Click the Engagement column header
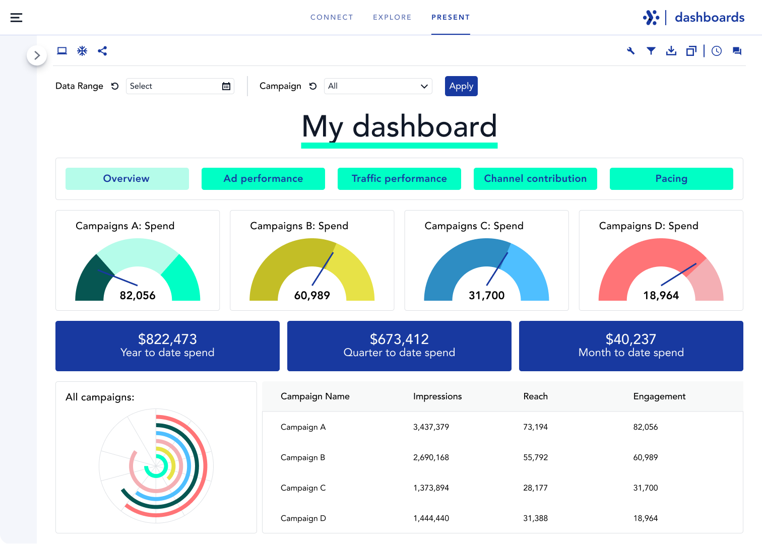762x544 pixels. [659, 396]
